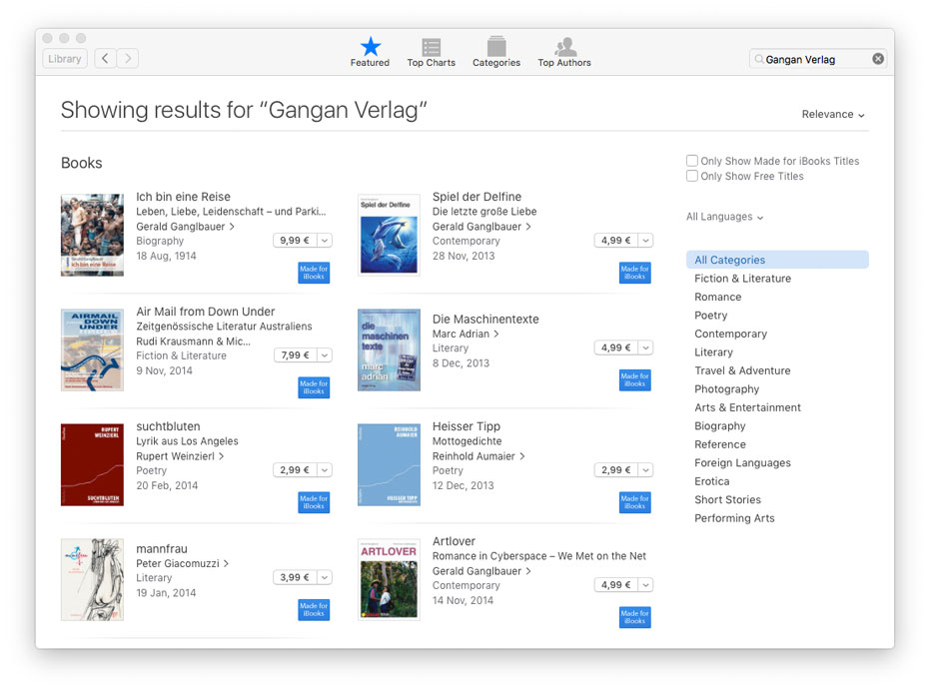Open the Featured star tab
The height and width of the screenshot is (690, 929).
coord(370,52)
